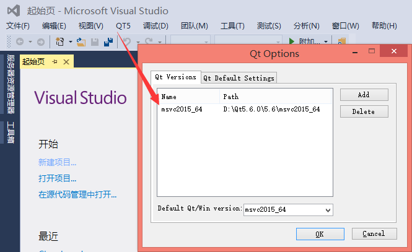
Task: Click the D:\Qt5.6.0\5.6\msvc2015_64 path cell
Action: (x=271, y=109)
